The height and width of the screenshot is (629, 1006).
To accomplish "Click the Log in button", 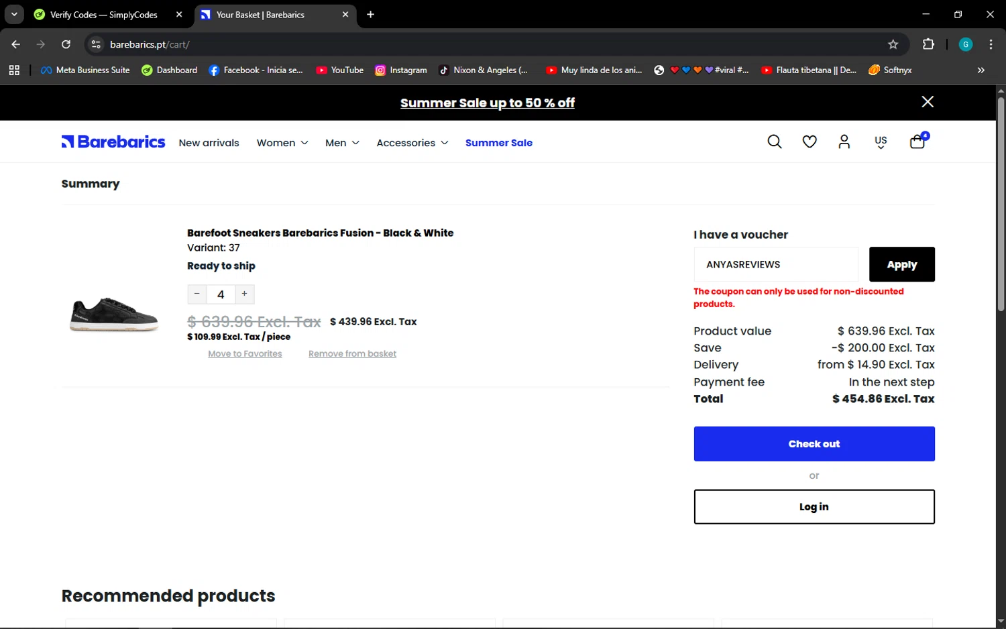I will pos(814,507).
